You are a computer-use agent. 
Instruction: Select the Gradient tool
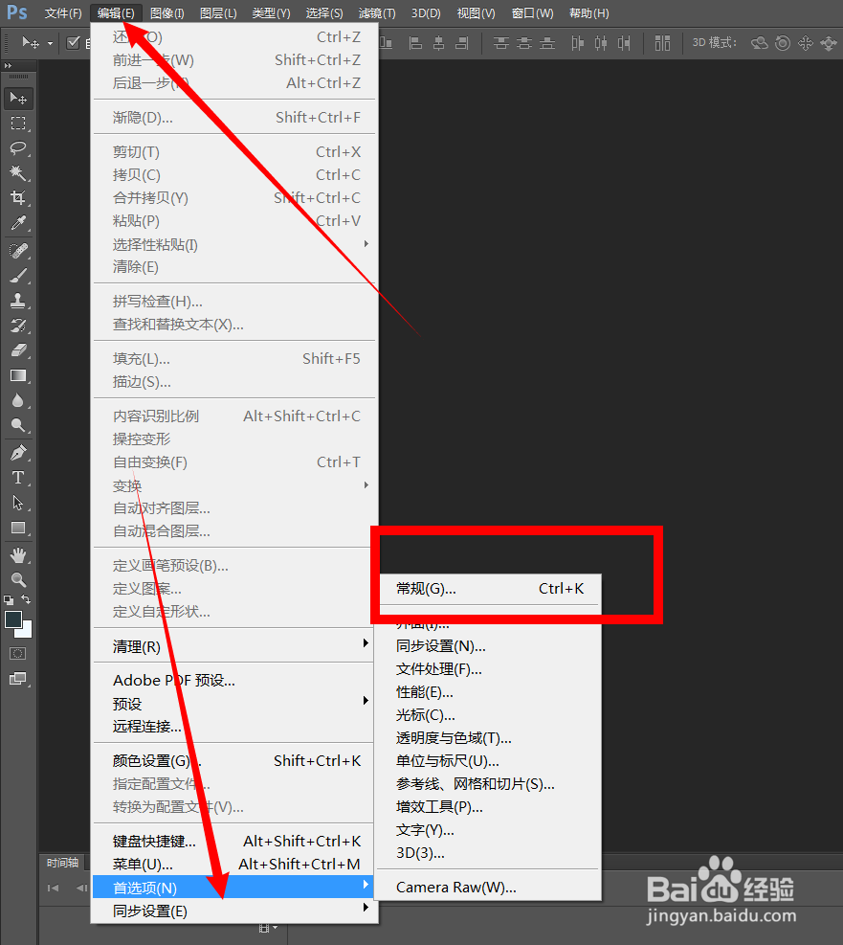tap(18, 376)
